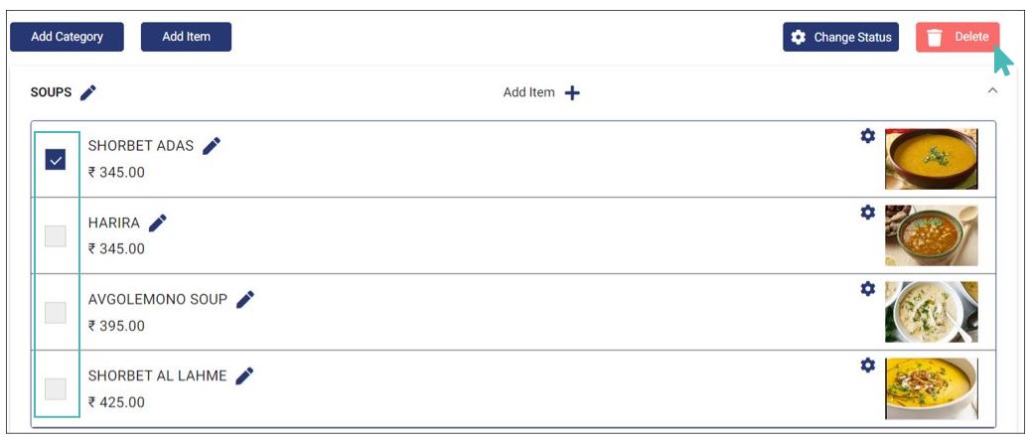Click the gear icon for AVGOLEMONO SOUP
Viewport: 1032px width, 441px height.
(868, 289)
